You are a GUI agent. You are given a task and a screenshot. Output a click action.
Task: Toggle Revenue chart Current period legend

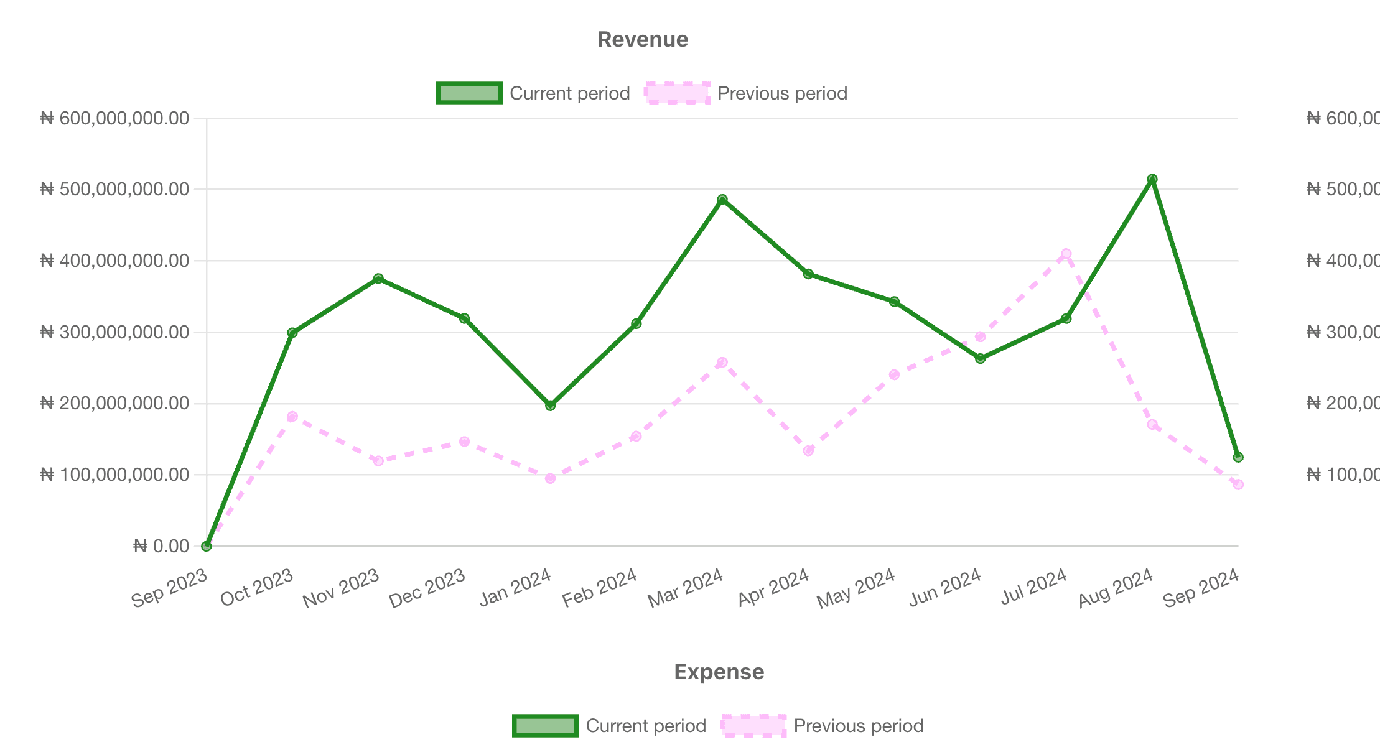(533, 93)
